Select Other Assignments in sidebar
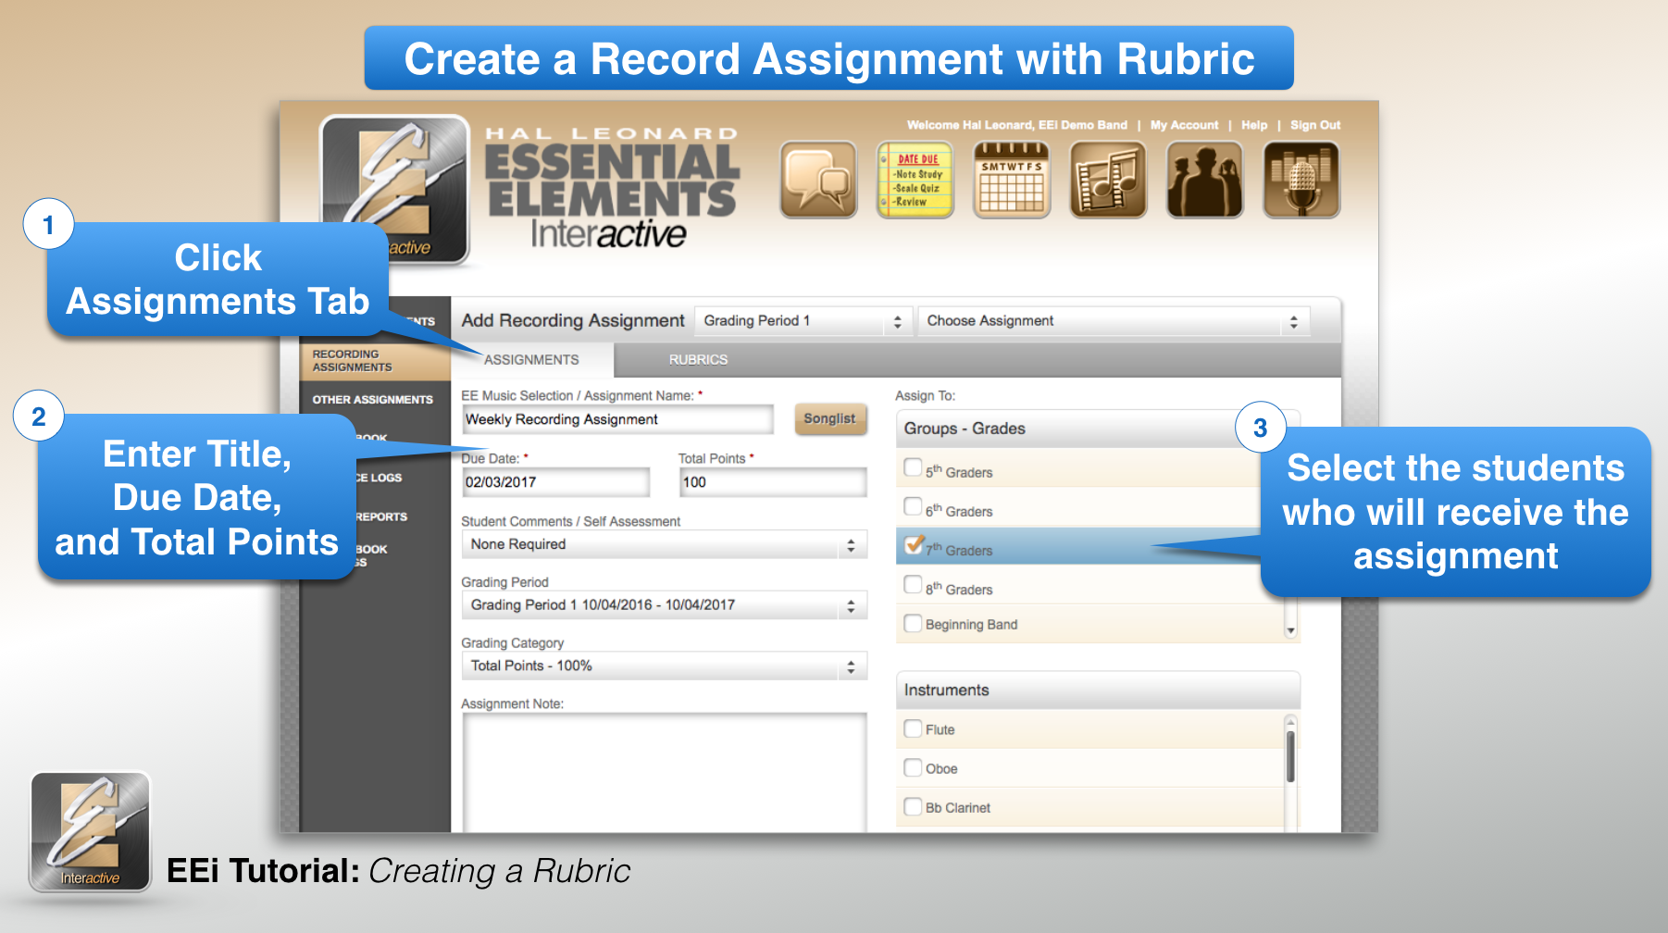Screen dimensions: 1668x933 coord(374,400)
